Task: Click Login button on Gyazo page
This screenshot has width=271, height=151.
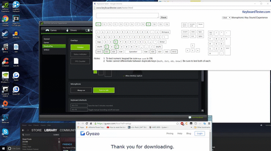Action: [x=200, y=133]
